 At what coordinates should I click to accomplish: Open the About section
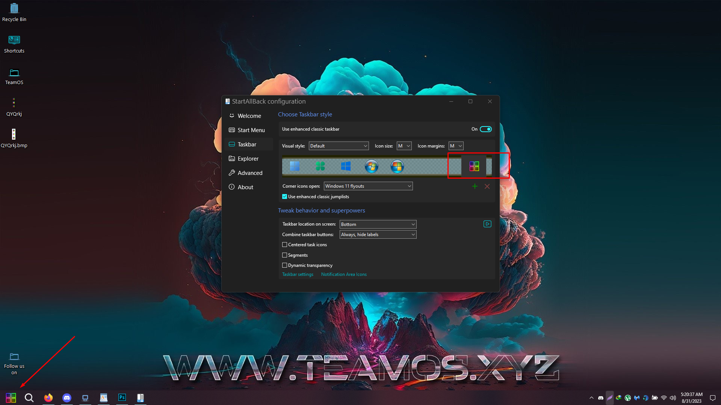click(249, 187)
